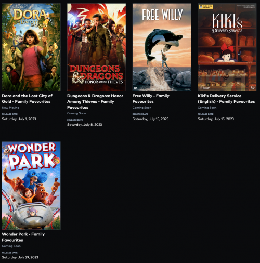The width and height of the screenshot is (260, 263).
Task: Click Coming Soon under Kiki's Delivery Service
Action: (x=207, y=108)
